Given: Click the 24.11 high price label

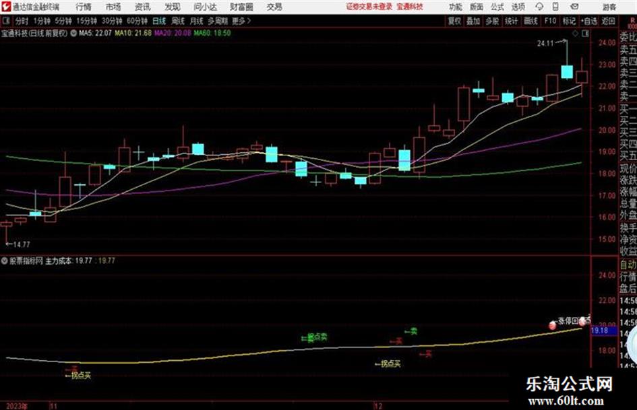Looking at the screenshot, I should (x=545, y=43).
